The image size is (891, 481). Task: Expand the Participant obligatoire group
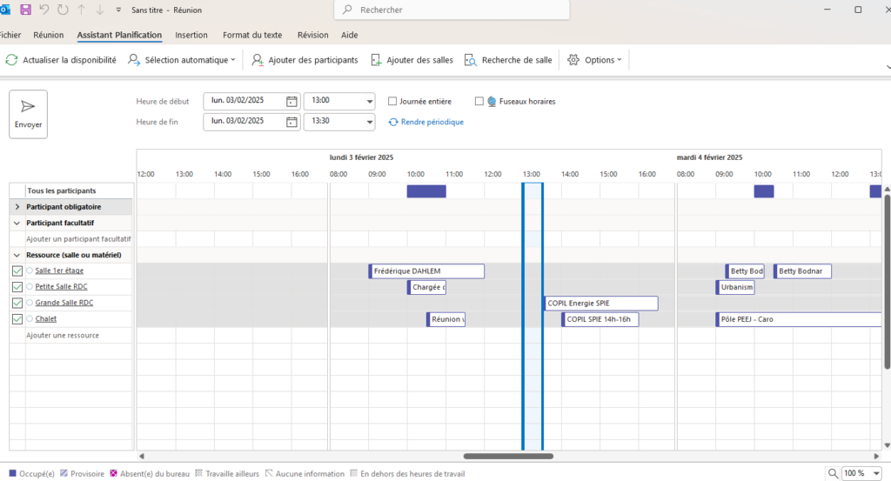click(17, 207)
